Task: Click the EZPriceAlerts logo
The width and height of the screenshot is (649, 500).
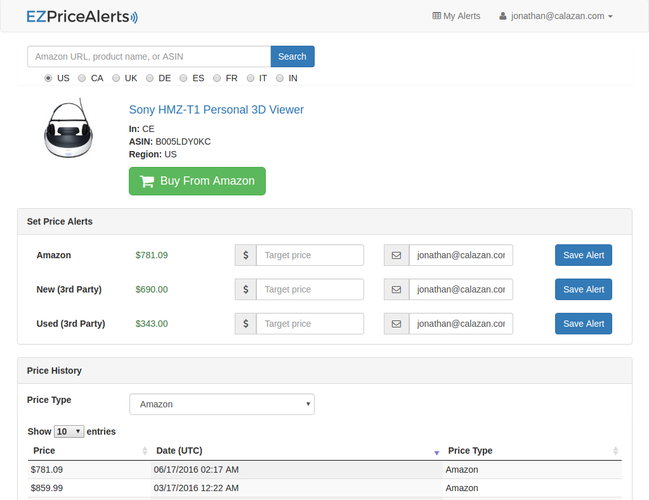Action: (82, 16)
